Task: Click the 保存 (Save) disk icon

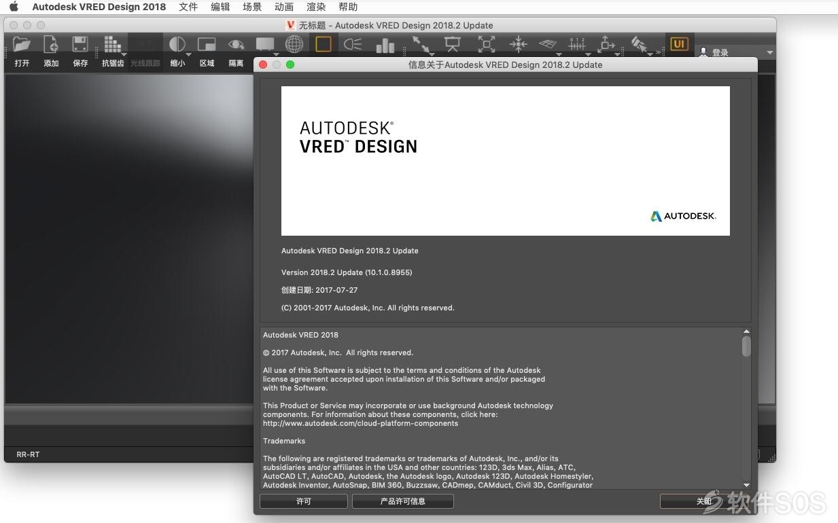Action: tap(80, 45)
